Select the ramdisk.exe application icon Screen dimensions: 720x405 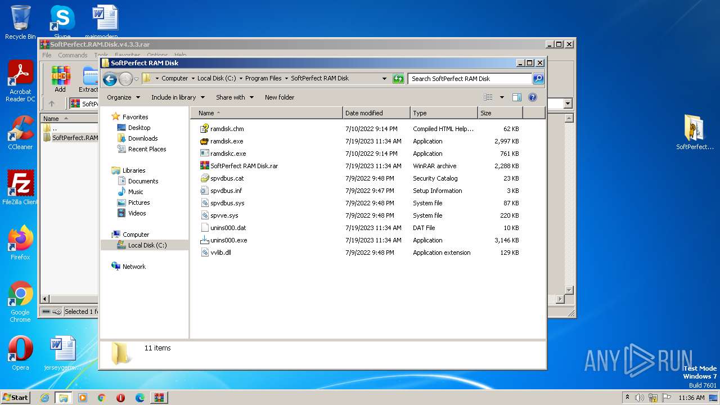pos(205,141)
